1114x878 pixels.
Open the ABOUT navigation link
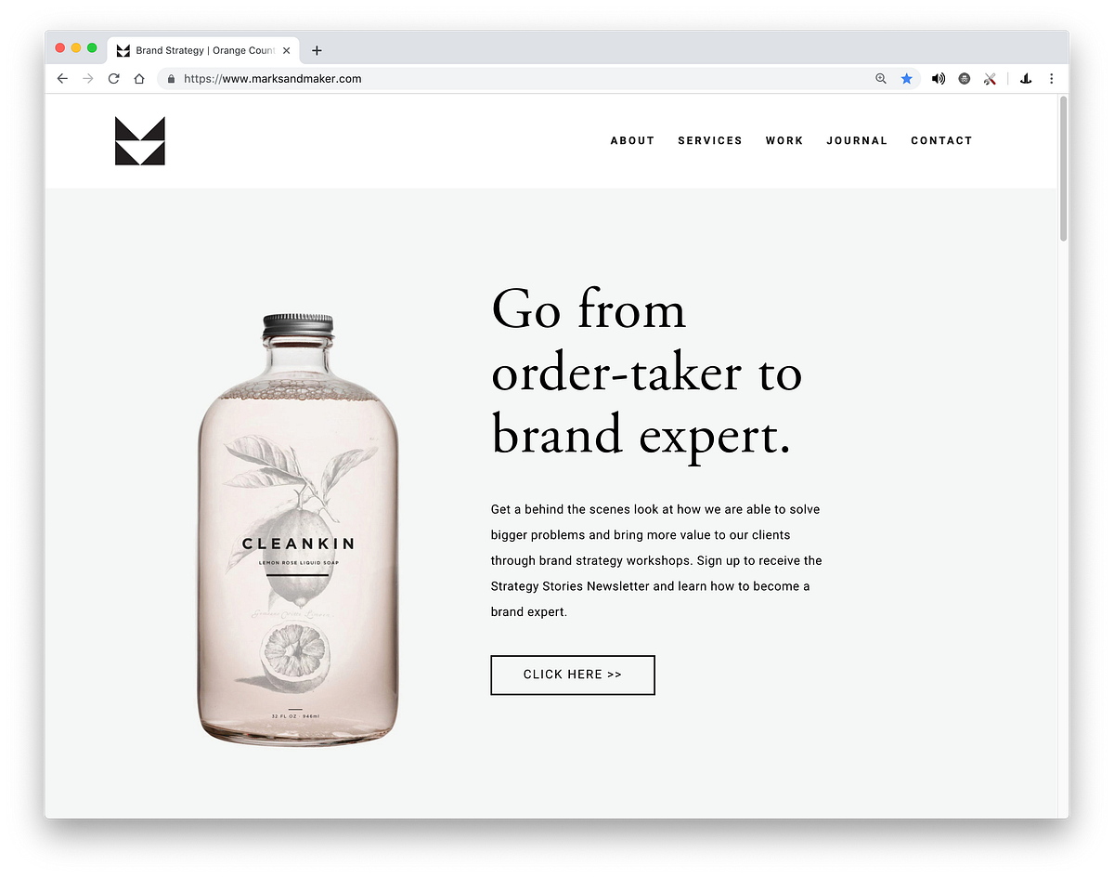pyautogui.click(x=632, y=140)
